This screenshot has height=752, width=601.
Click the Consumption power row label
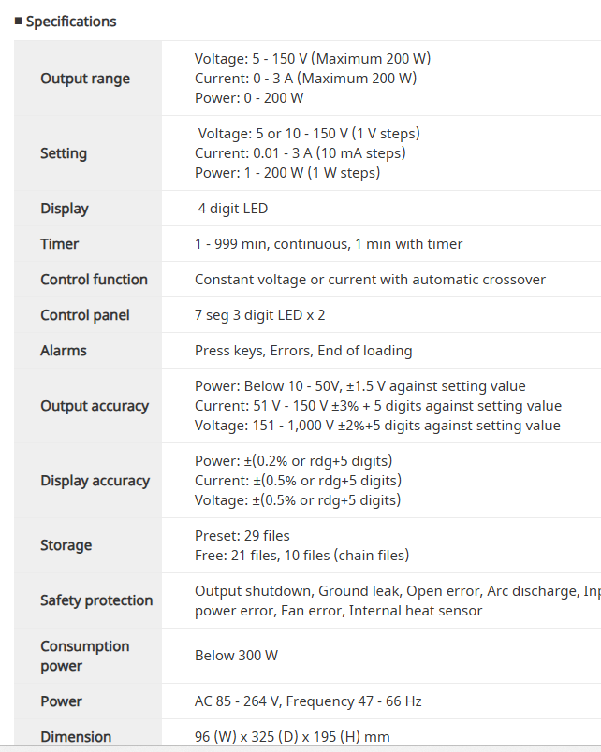click(x=85, y=656)
